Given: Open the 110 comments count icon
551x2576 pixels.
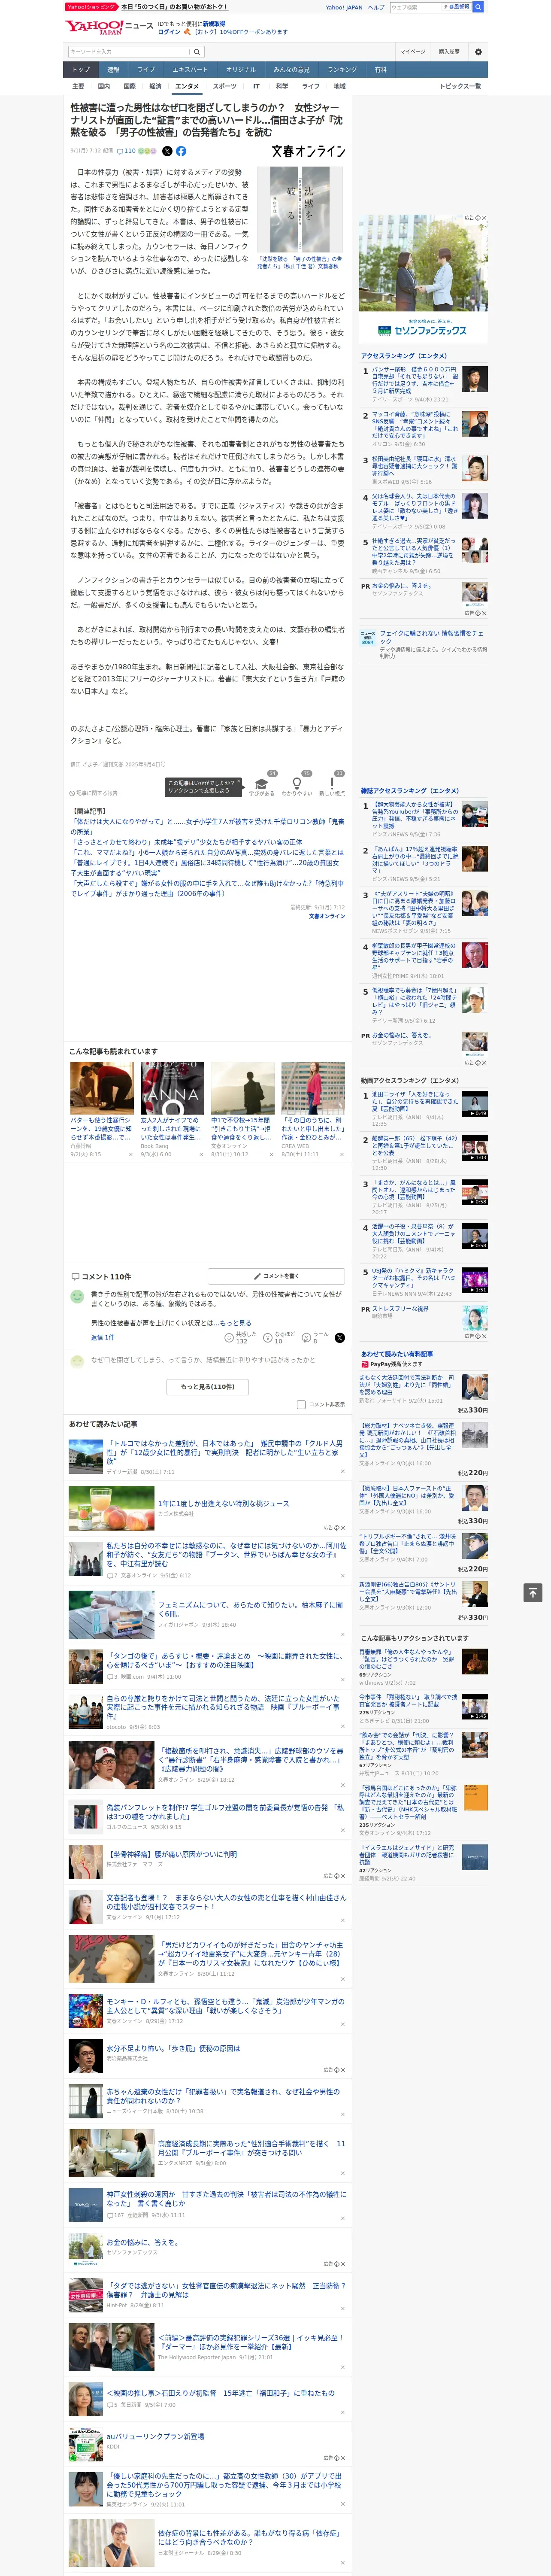Looking at the screenshot, I should coord(127,151).
